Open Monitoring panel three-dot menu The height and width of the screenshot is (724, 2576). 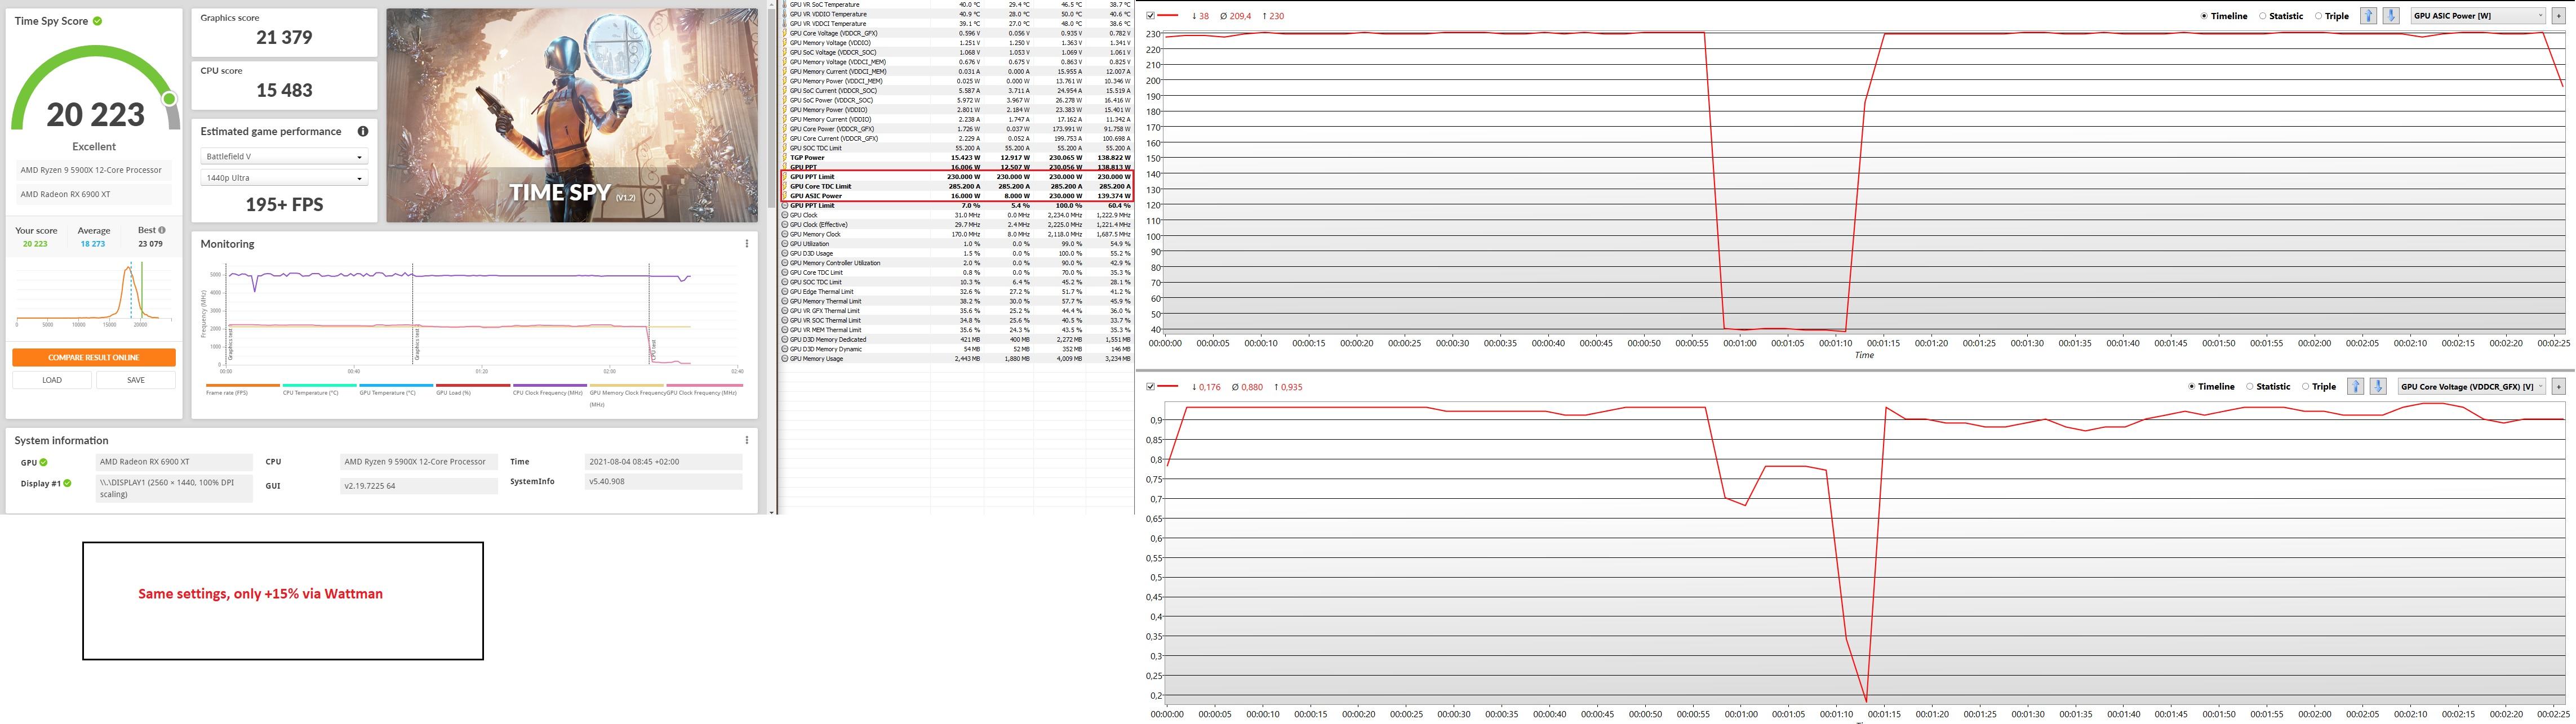[x=746, y=244]
